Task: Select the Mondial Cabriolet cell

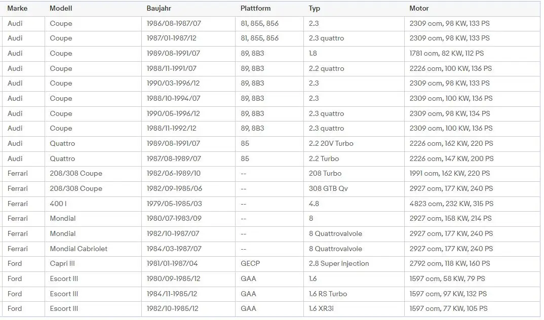Action: coord(79,249)
